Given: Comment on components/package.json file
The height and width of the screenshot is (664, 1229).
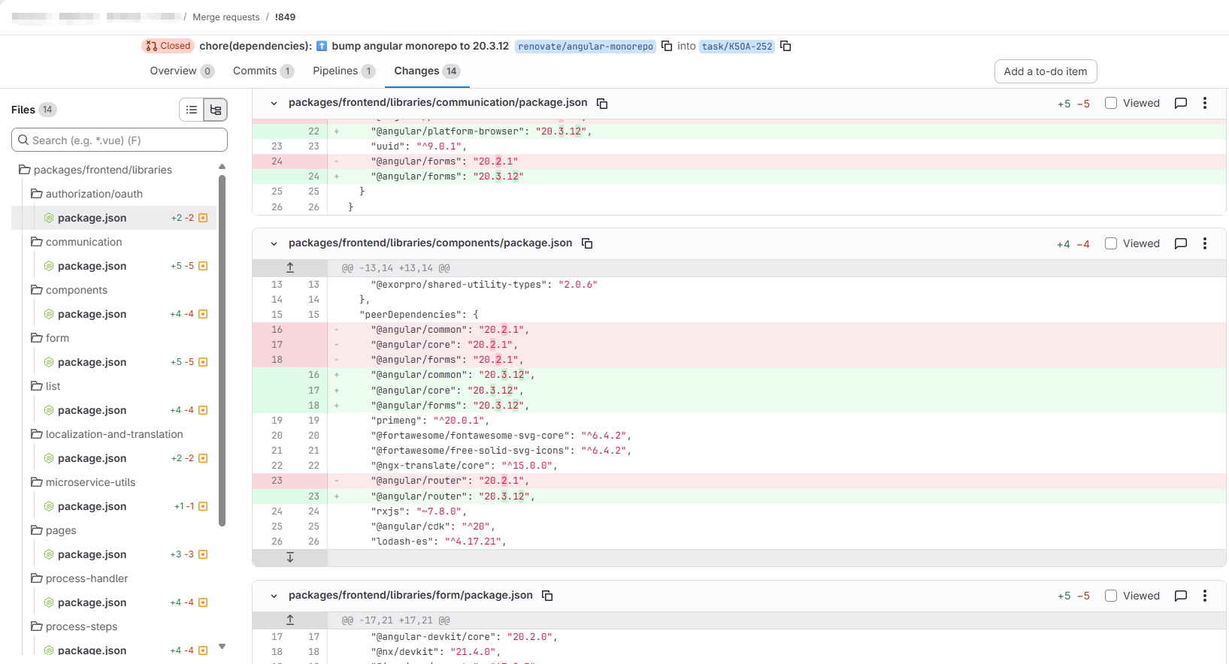Looking at the screenshot, I should pos(1181,243).
